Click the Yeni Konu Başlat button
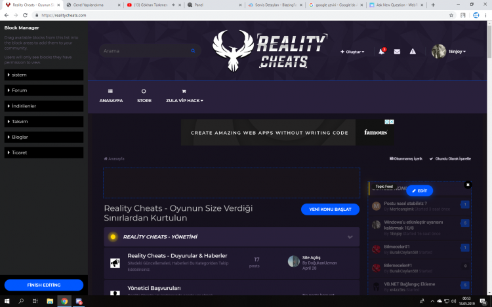Image resolution: width=492 pixels, height=307 pixels. 330,209
